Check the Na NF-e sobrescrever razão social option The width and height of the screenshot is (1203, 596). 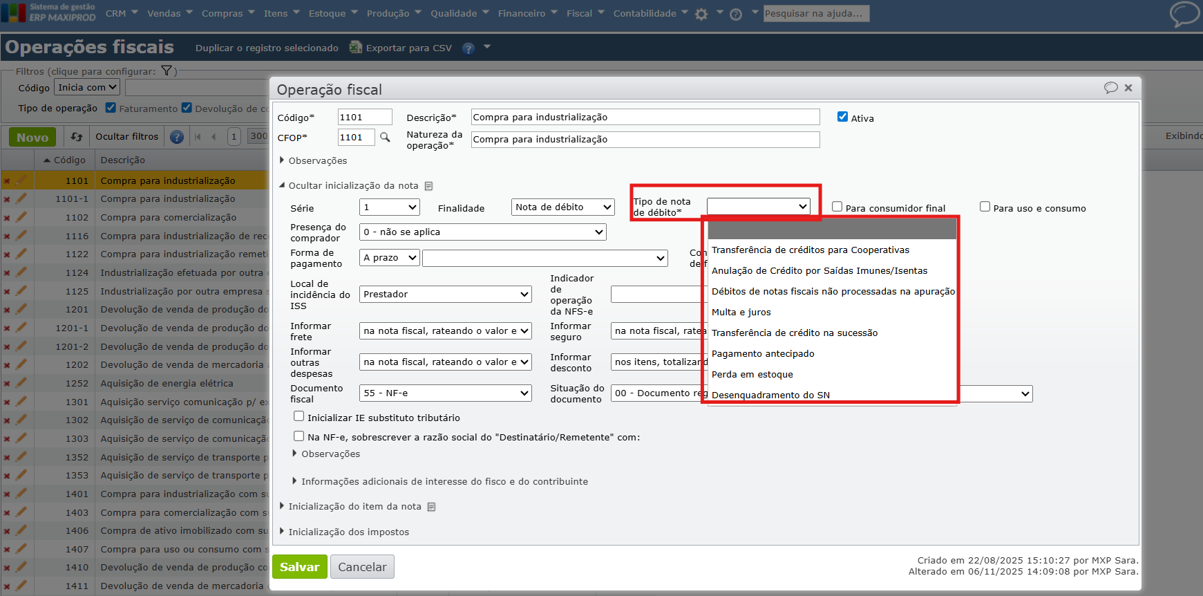299,436
